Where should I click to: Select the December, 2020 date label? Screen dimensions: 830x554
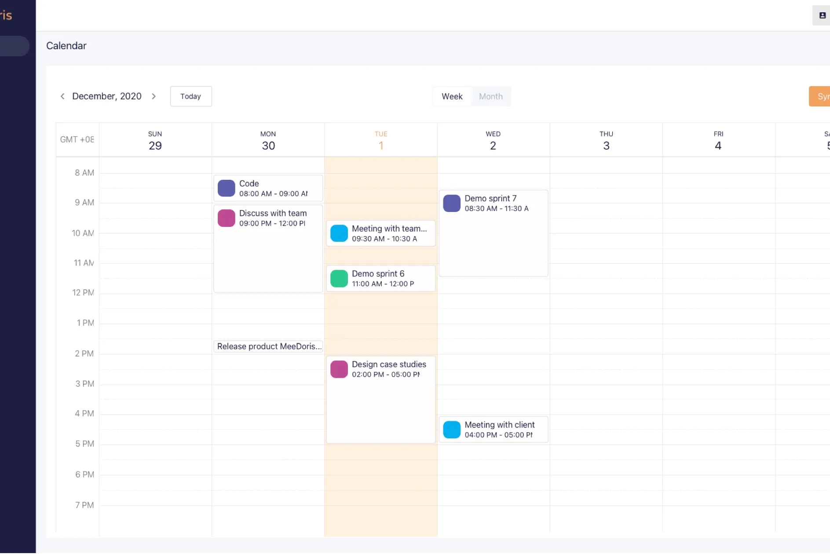click(x=107, y=96)
